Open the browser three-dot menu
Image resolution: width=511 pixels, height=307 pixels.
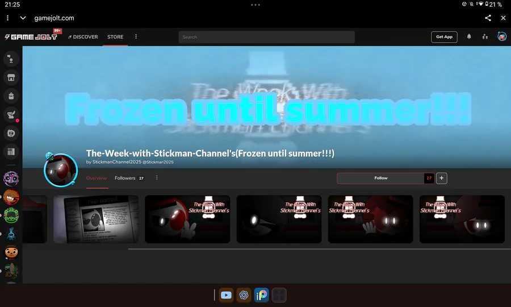tap(7, 18)
